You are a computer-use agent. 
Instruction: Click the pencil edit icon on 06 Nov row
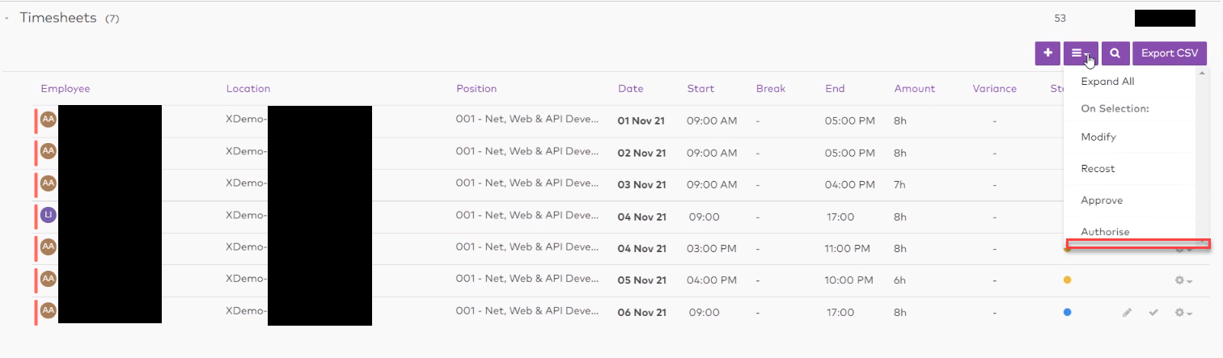point(1127,313)
